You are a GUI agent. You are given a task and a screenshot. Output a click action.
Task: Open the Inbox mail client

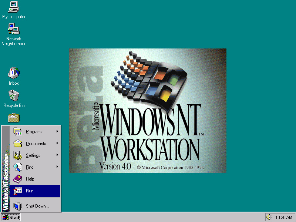tap(13, 74)
